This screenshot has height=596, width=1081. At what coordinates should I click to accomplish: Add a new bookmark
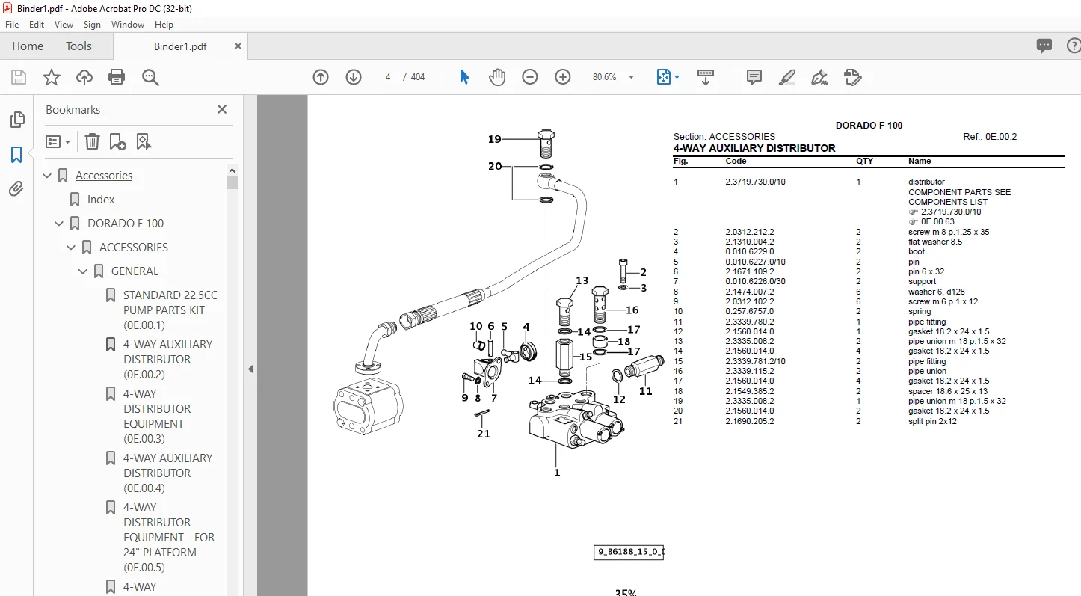coord(117,141)
